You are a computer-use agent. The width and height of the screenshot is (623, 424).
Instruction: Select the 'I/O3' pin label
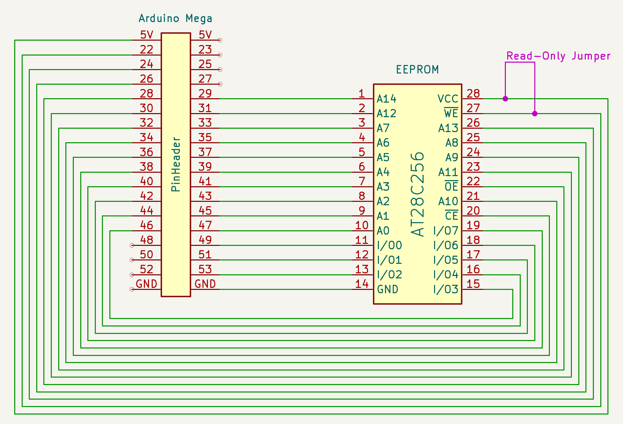click(446, 289)
